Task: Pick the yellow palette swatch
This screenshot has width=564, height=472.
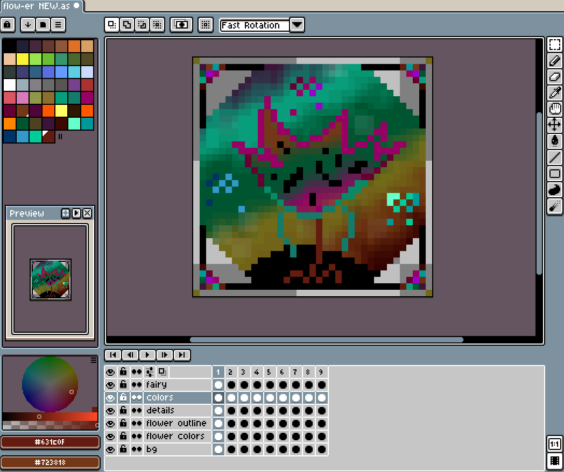Action: [22, 59]
